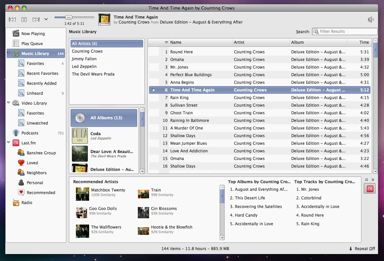Image resolution: width=384 pixels, height=261 pixels.
Task: Filter by artist Led Zeppelin
Action: (107, 66)
